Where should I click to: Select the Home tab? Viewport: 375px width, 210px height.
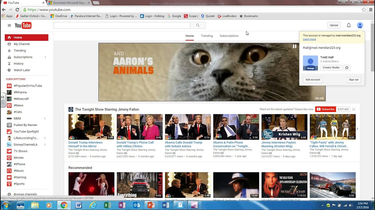pos(190,36)
